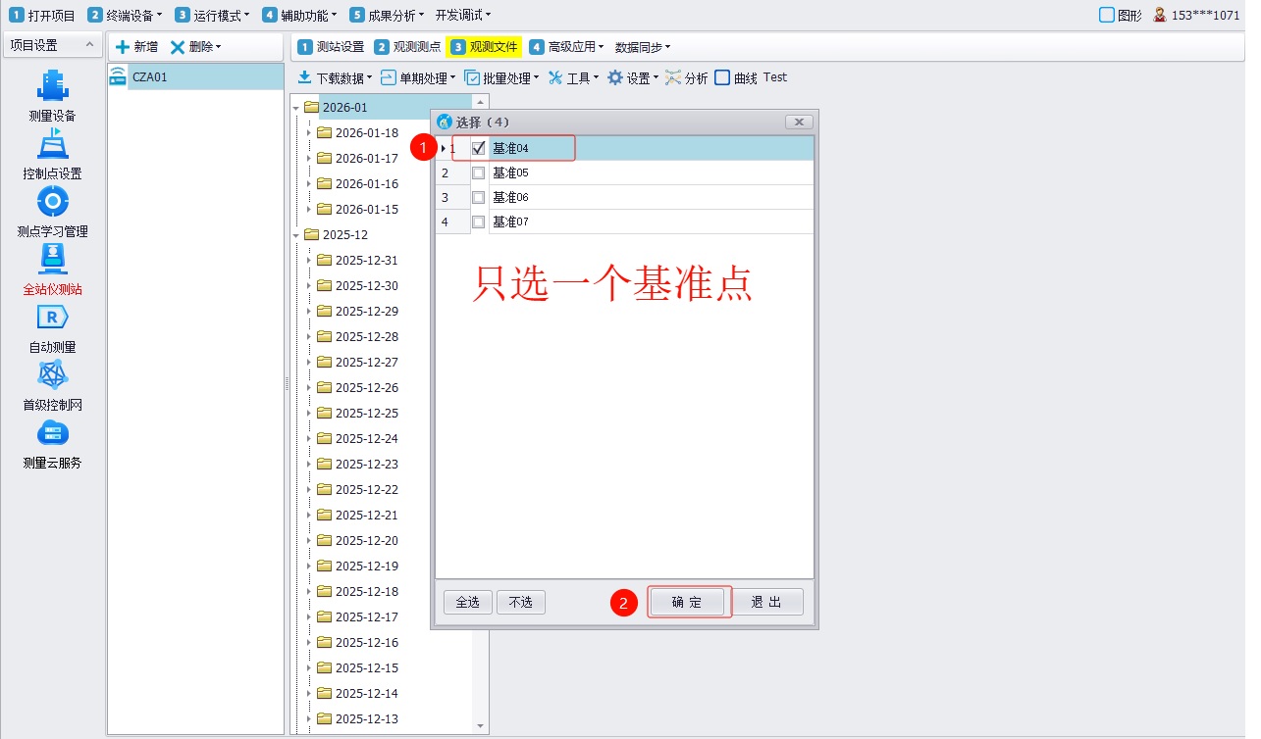Open the 测量设备 sidebar icon
The height and width of the screenshot is (739, 1261).
[52, 86]
